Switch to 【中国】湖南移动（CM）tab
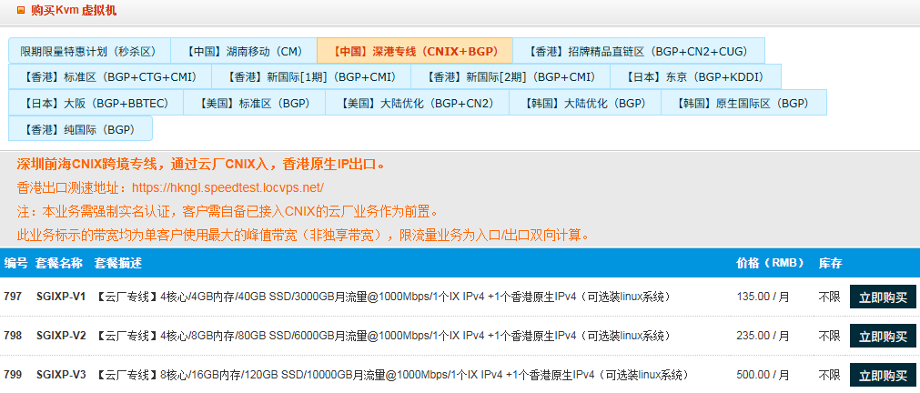 point(244,51)
